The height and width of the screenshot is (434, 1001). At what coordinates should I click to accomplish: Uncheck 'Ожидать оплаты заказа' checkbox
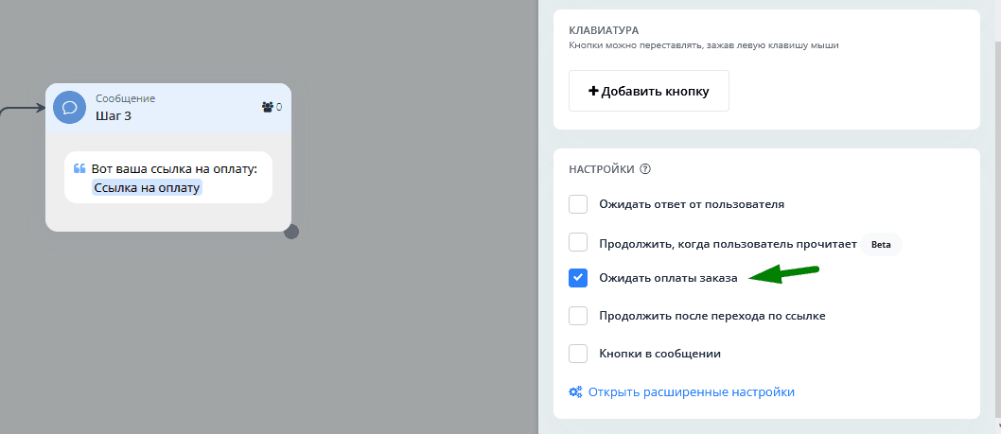point(578,278)
